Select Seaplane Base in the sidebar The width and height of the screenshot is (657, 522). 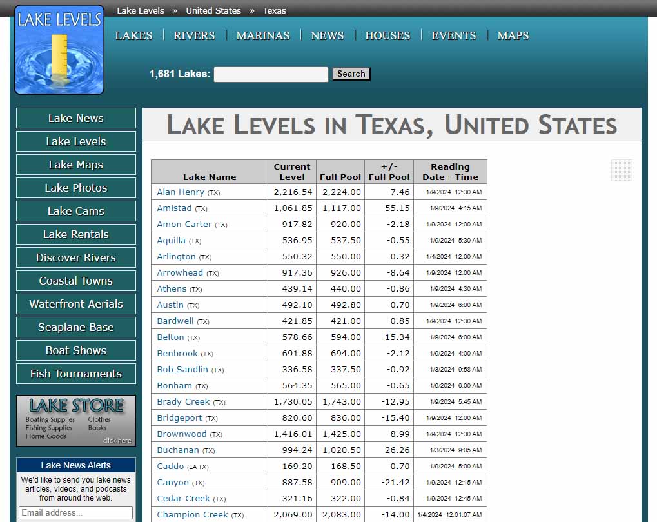click(x=76, y=327)
